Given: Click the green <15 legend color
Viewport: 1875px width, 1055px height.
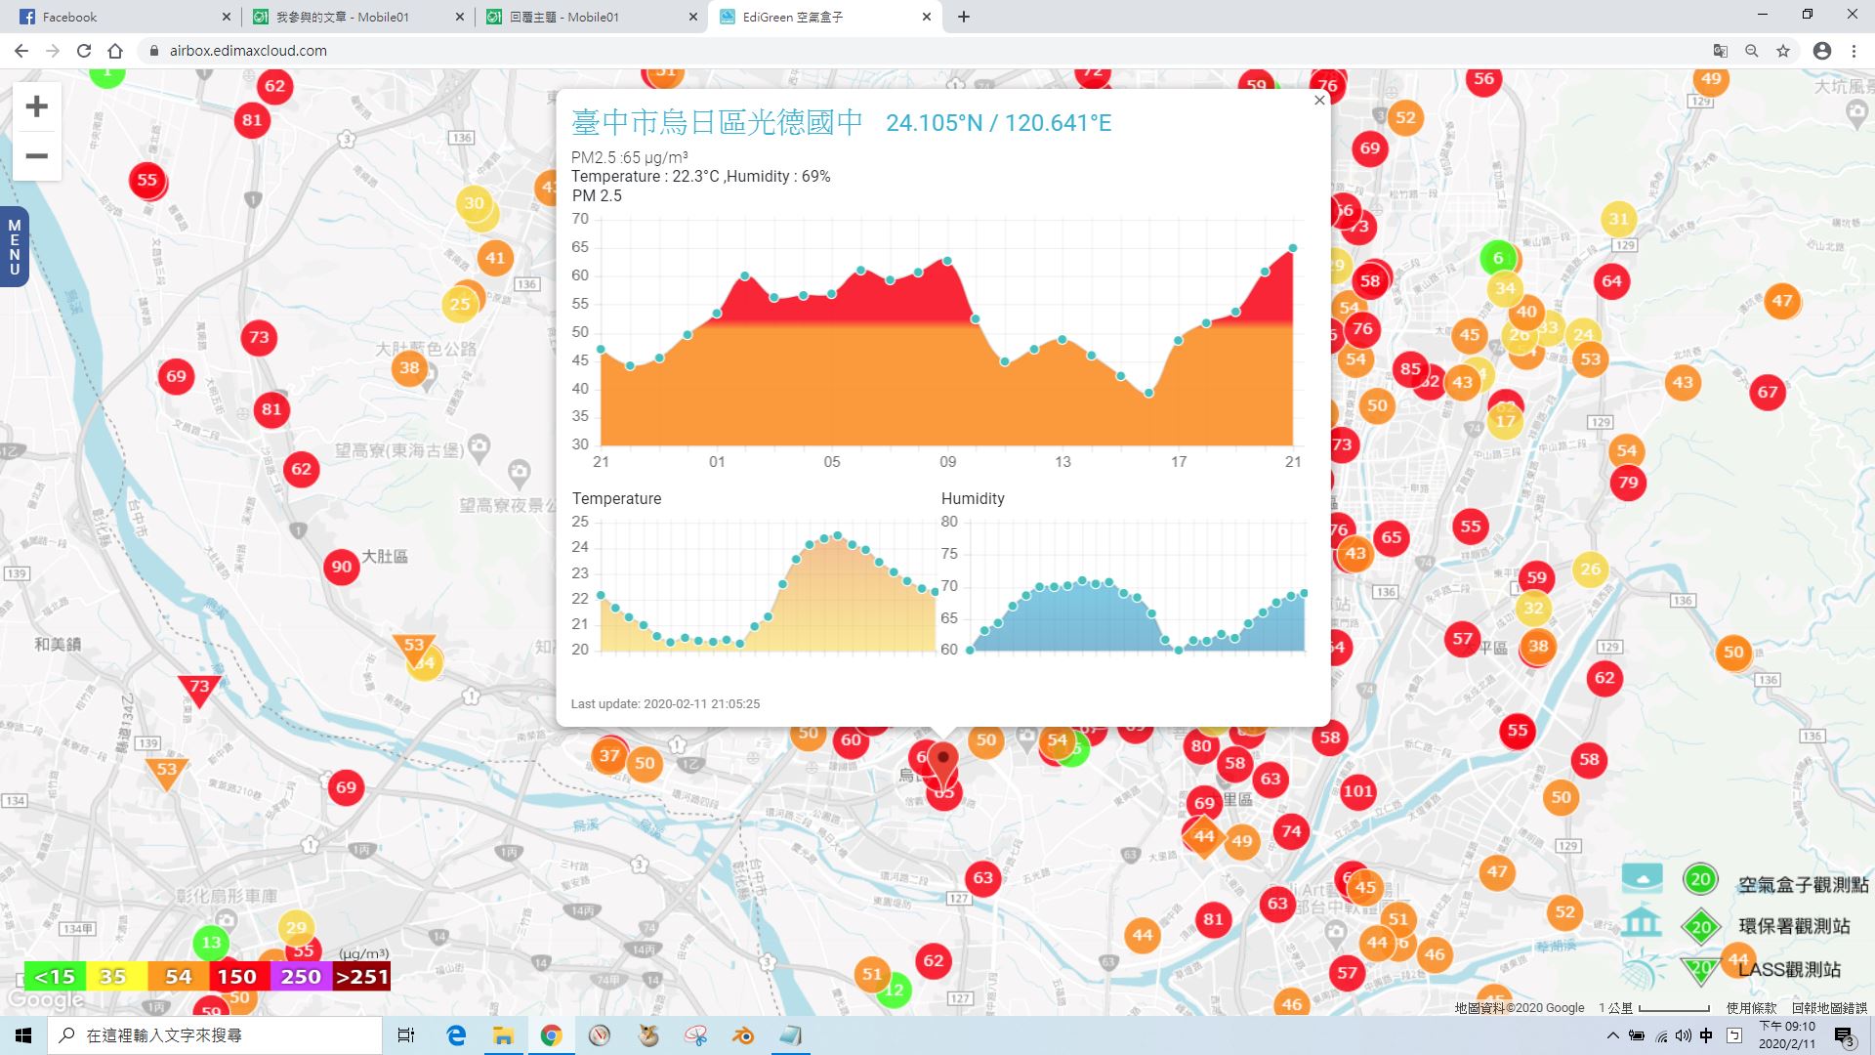Looking at the screenshot, I should pos(55,977).
